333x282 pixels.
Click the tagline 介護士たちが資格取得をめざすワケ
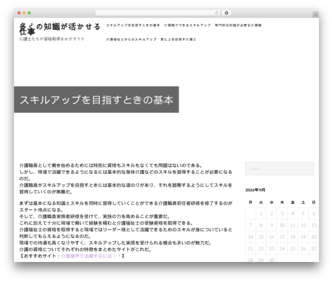(52, 39)
